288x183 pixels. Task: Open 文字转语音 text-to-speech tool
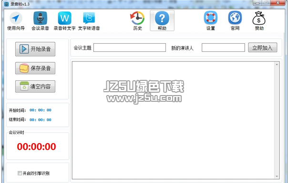pyautogui.click(x=89, y=21)
